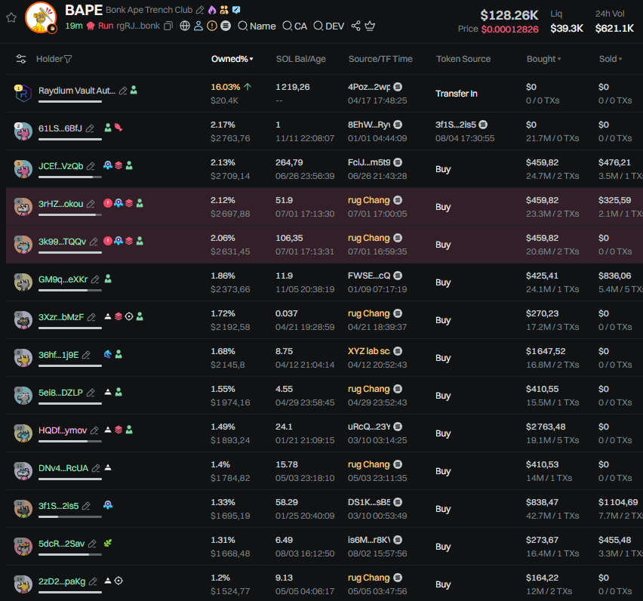Share this token page
Viewport: 643px width, 601px height.
[356, 26]
